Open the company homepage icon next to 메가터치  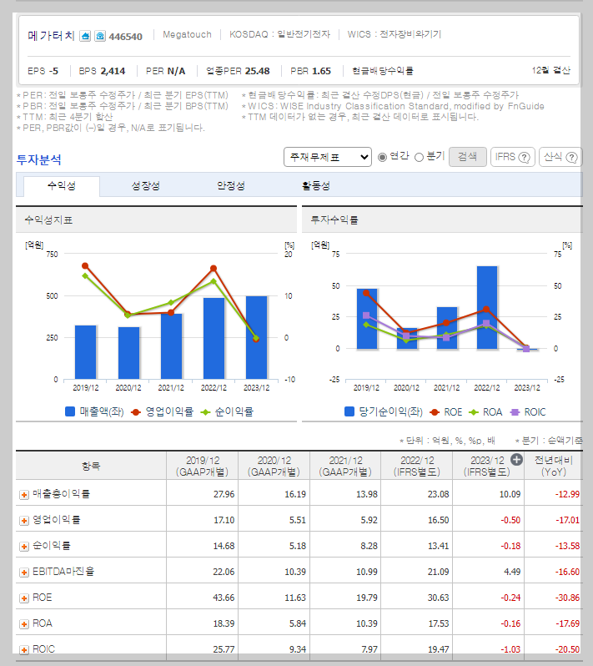pyautogui.click(x=85, y=36)
